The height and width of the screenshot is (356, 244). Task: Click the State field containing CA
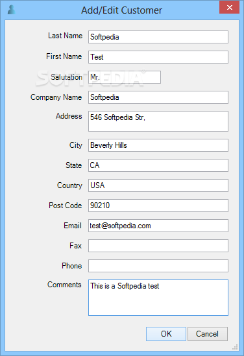point(158,165)
